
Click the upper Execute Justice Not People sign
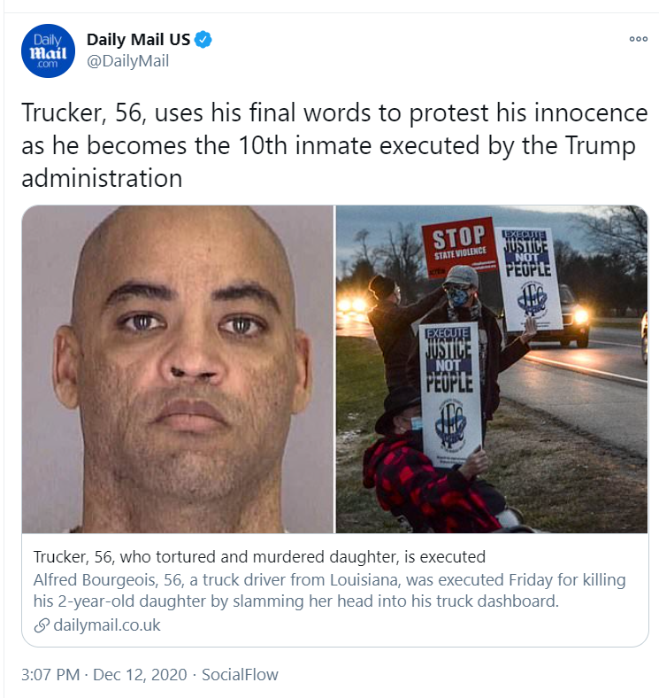tap(528, 278)
